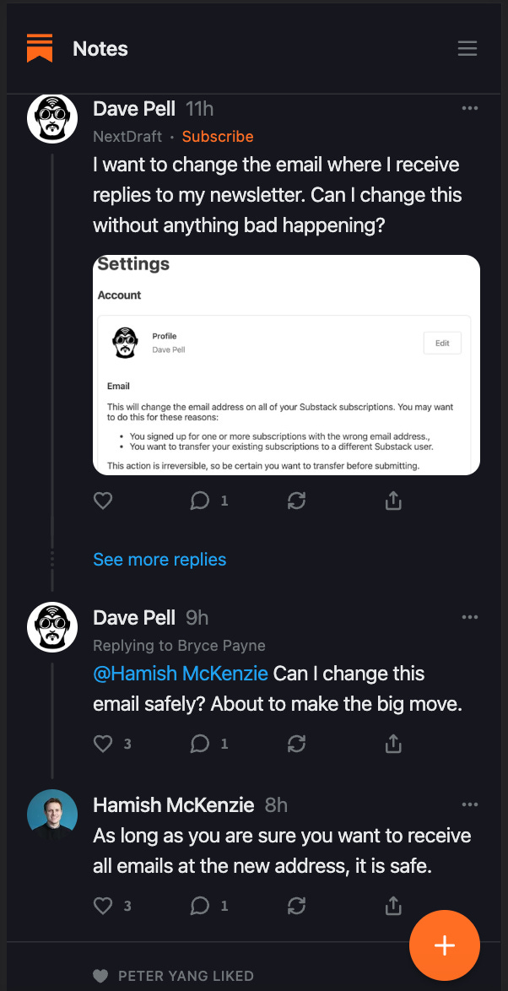The width and height of the screenshot is (508, 991).
Task: Click the Substack bookmark logo
Action: pyautogui.click(x=39, y=48)
